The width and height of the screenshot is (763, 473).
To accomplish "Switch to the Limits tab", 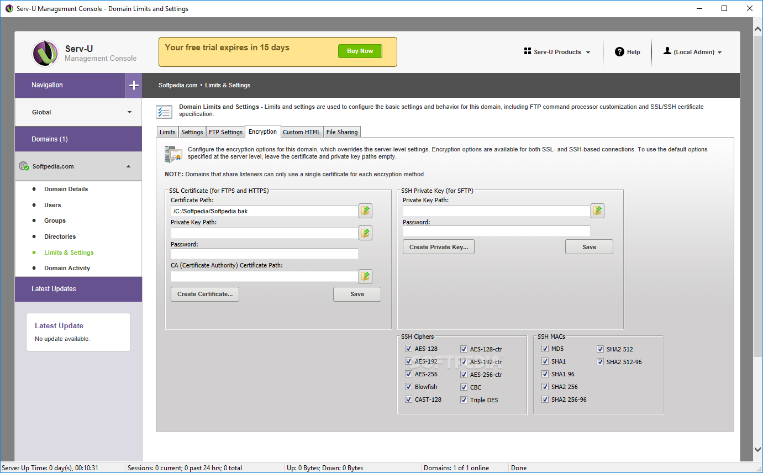I will [167, 132].
